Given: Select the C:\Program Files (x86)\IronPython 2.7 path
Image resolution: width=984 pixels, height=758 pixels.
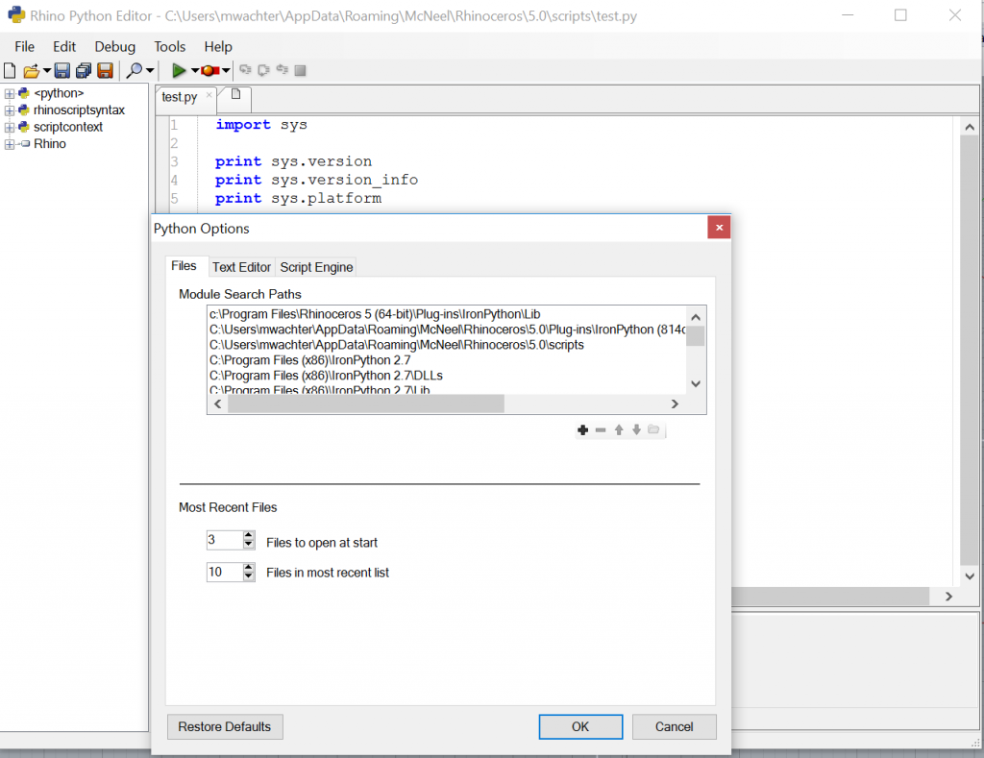Looking at the screenshot, I should pyautogui.click(x=310, y=360).
